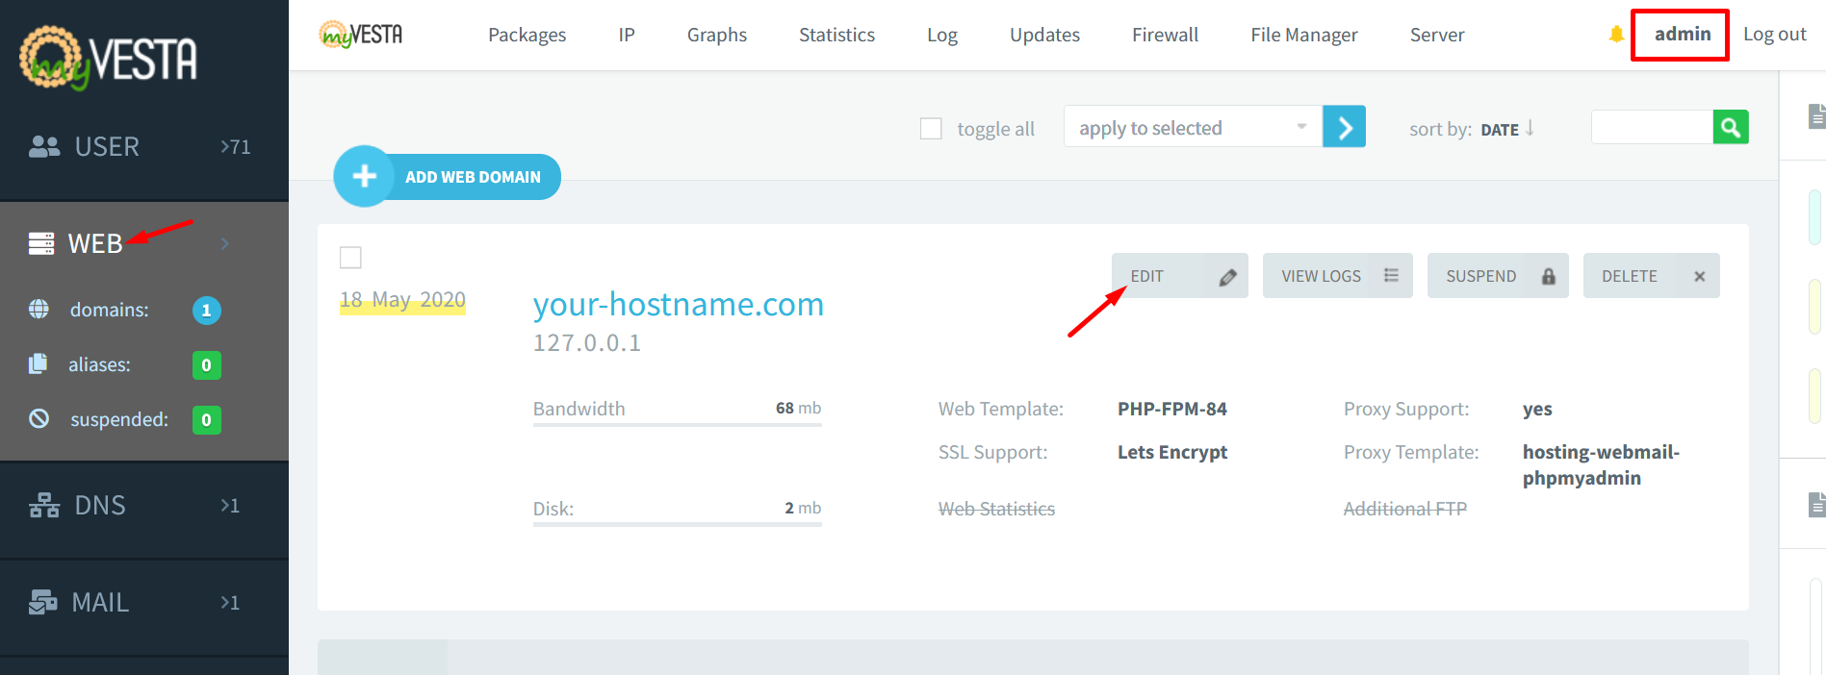Click the myVesta logo in the top bar
This screenshot has width=1826, height=675.
click(x=361, y=35)
